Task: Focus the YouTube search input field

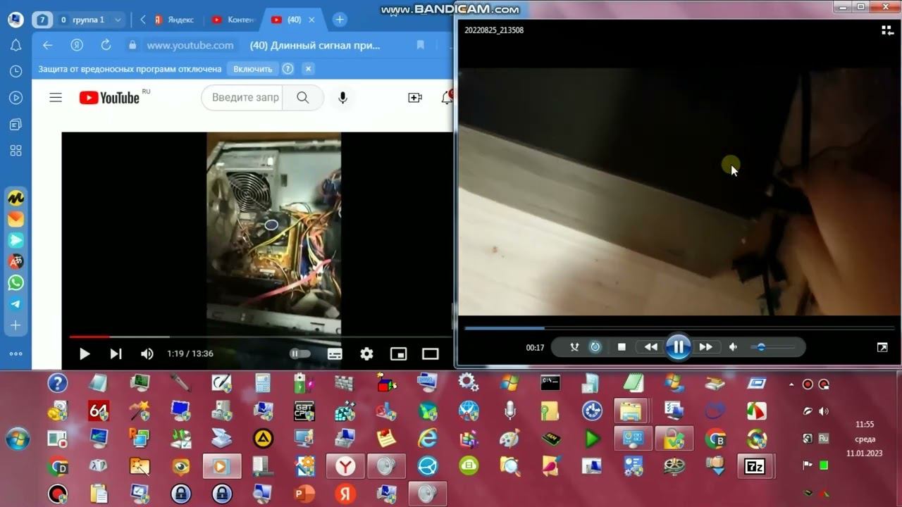Action: point(242,98)
